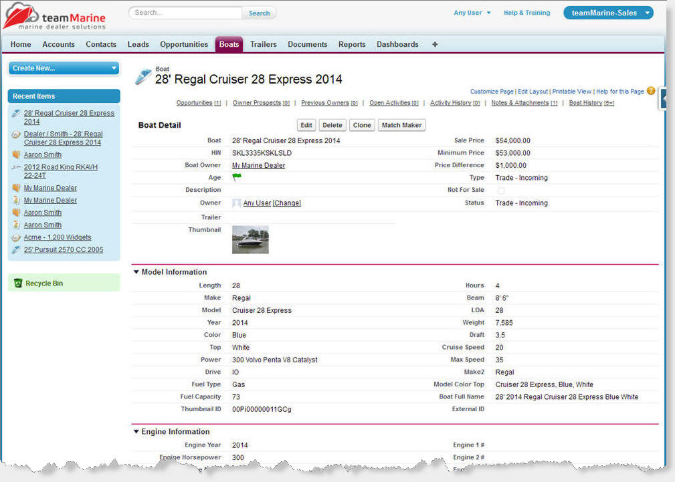Click the green flag Age icon
This screenshot has height=482, width=675.
pyautogui.click(x=237, y=177)
